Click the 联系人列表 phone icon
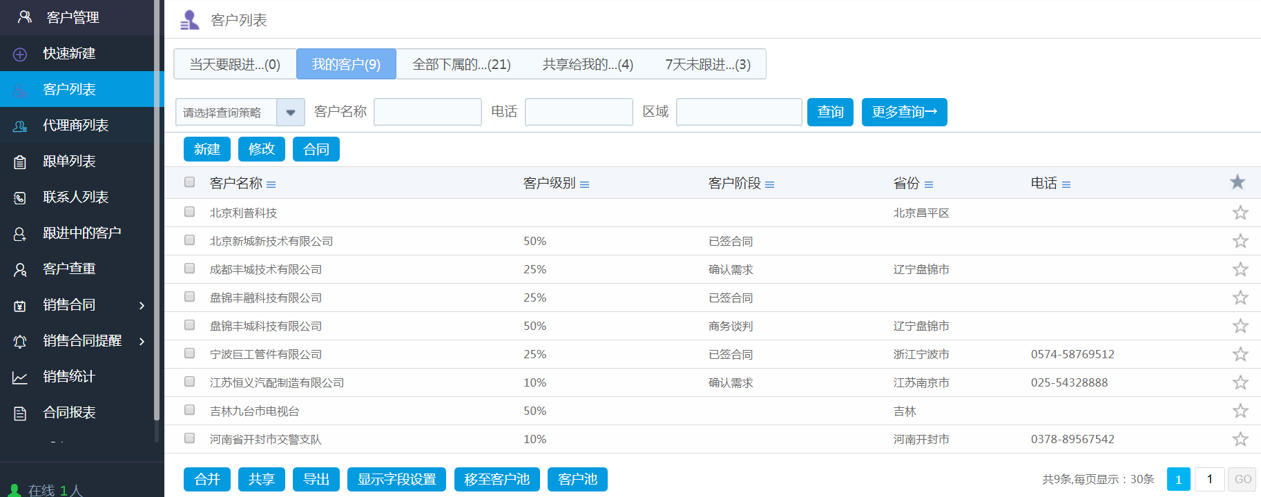 [x=20, y=197]
